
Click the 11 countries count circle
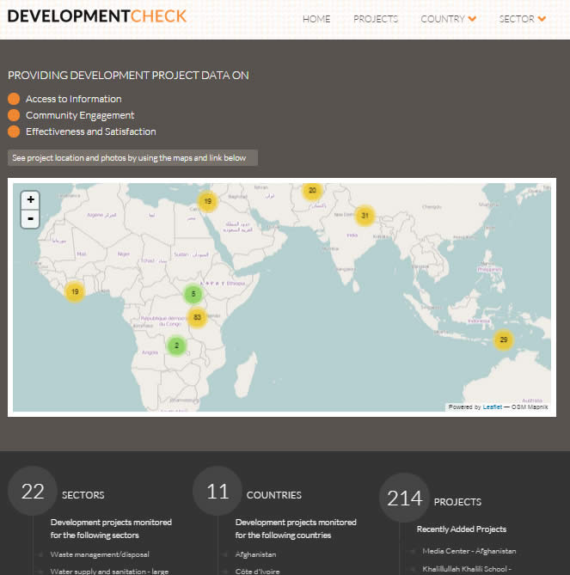coord(218,491)
